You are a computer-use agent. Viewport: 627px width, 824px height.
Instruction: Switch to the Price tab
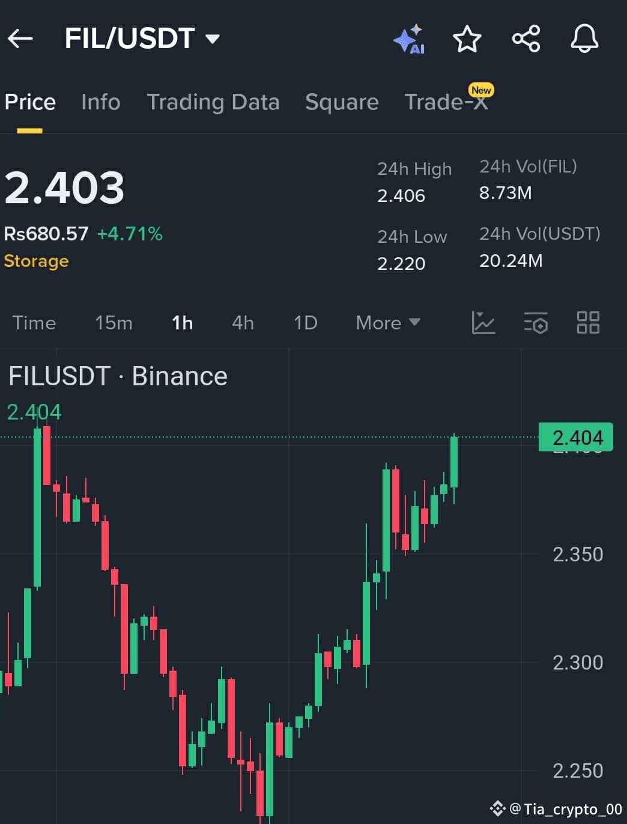point(30,102)
